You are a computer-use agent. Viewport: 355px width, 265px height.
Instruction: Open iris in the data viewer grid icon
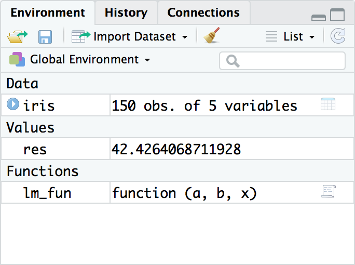click(x=328, y=104)
